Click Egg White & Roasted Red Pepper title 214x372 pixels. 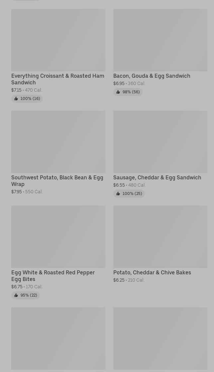(x=53, y=276)
